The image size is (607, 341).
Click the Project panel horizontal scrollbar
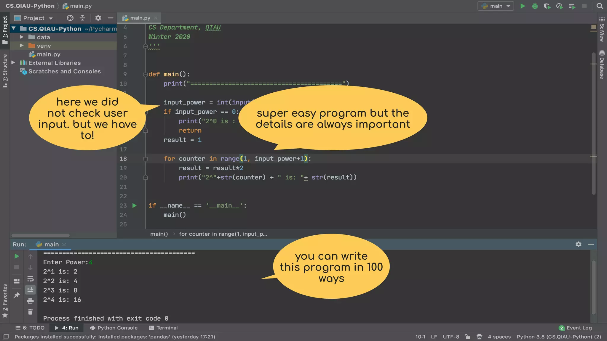41,235
